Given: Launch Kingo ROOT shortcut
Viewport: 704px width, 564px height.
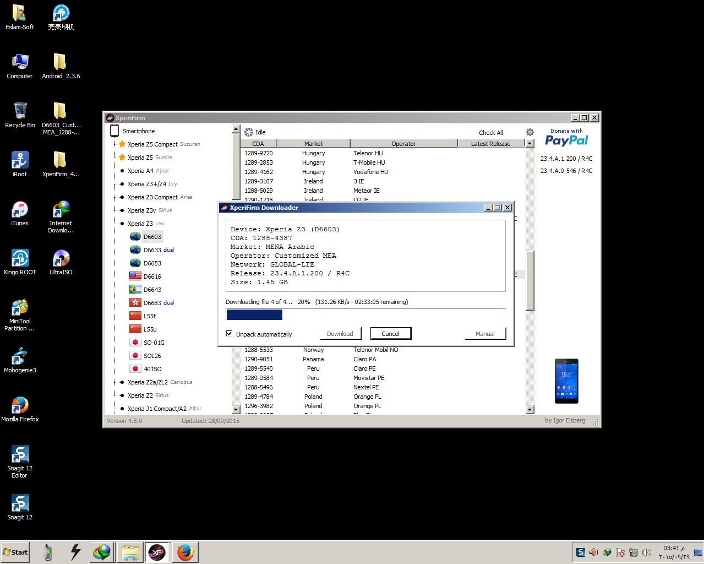Looking at the screenshot, I should pyautogui.click(x=20, y=262).
